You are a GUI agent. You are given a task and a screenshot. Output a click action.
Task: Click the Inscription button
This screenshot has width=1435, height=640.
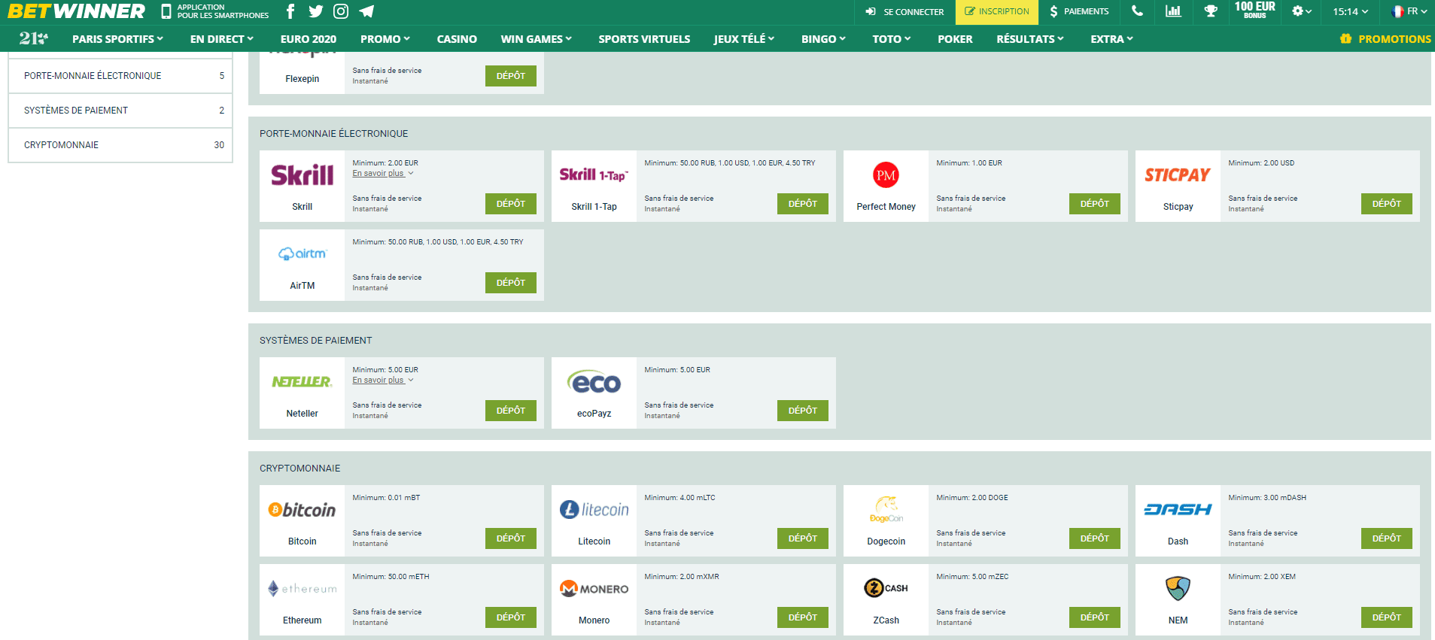click(x=997, y=12)
